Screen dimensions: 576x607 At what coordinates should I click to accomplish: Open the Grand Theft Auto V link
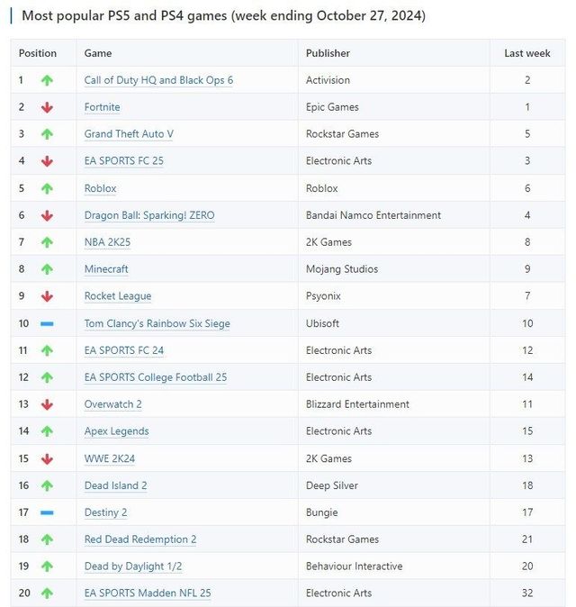click(129, 134)
